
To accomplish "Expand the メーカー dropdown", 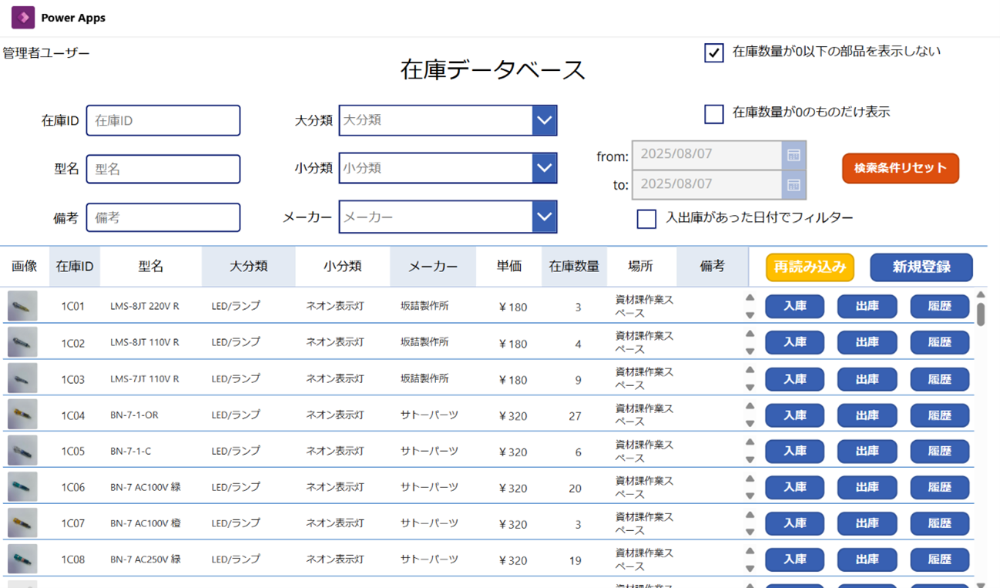I will coord(544,217).
